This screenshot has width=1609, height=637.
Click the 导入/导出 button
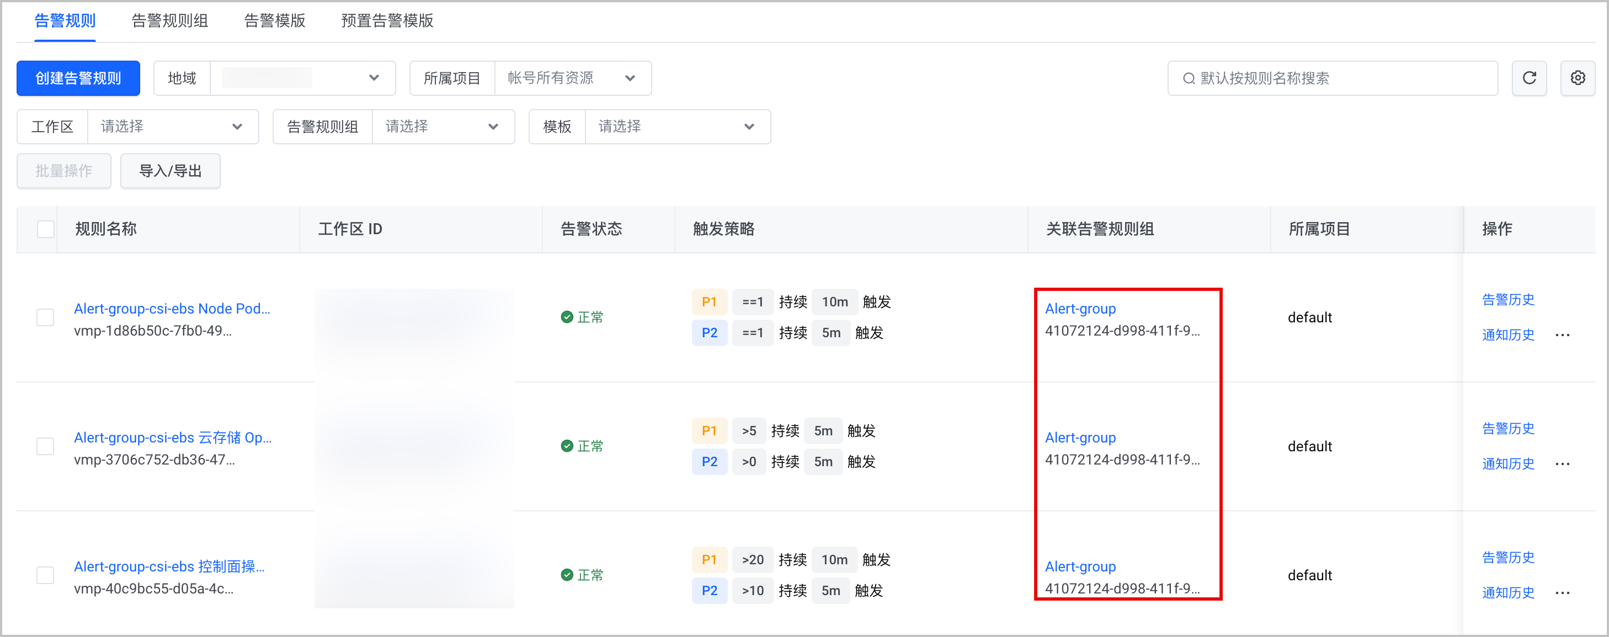tap(170, 171)
